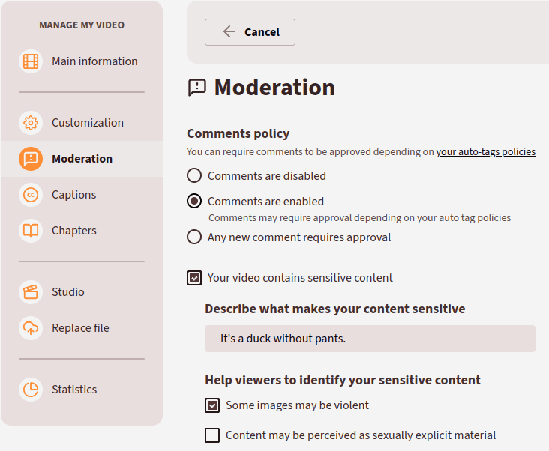Click the orange Moderation sidebar icon
Screen dimensions: 549x451
(x=31, y=159)
